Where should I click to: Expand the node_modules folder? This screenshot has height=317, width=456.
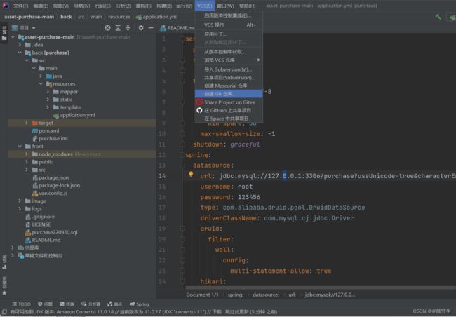27,154
